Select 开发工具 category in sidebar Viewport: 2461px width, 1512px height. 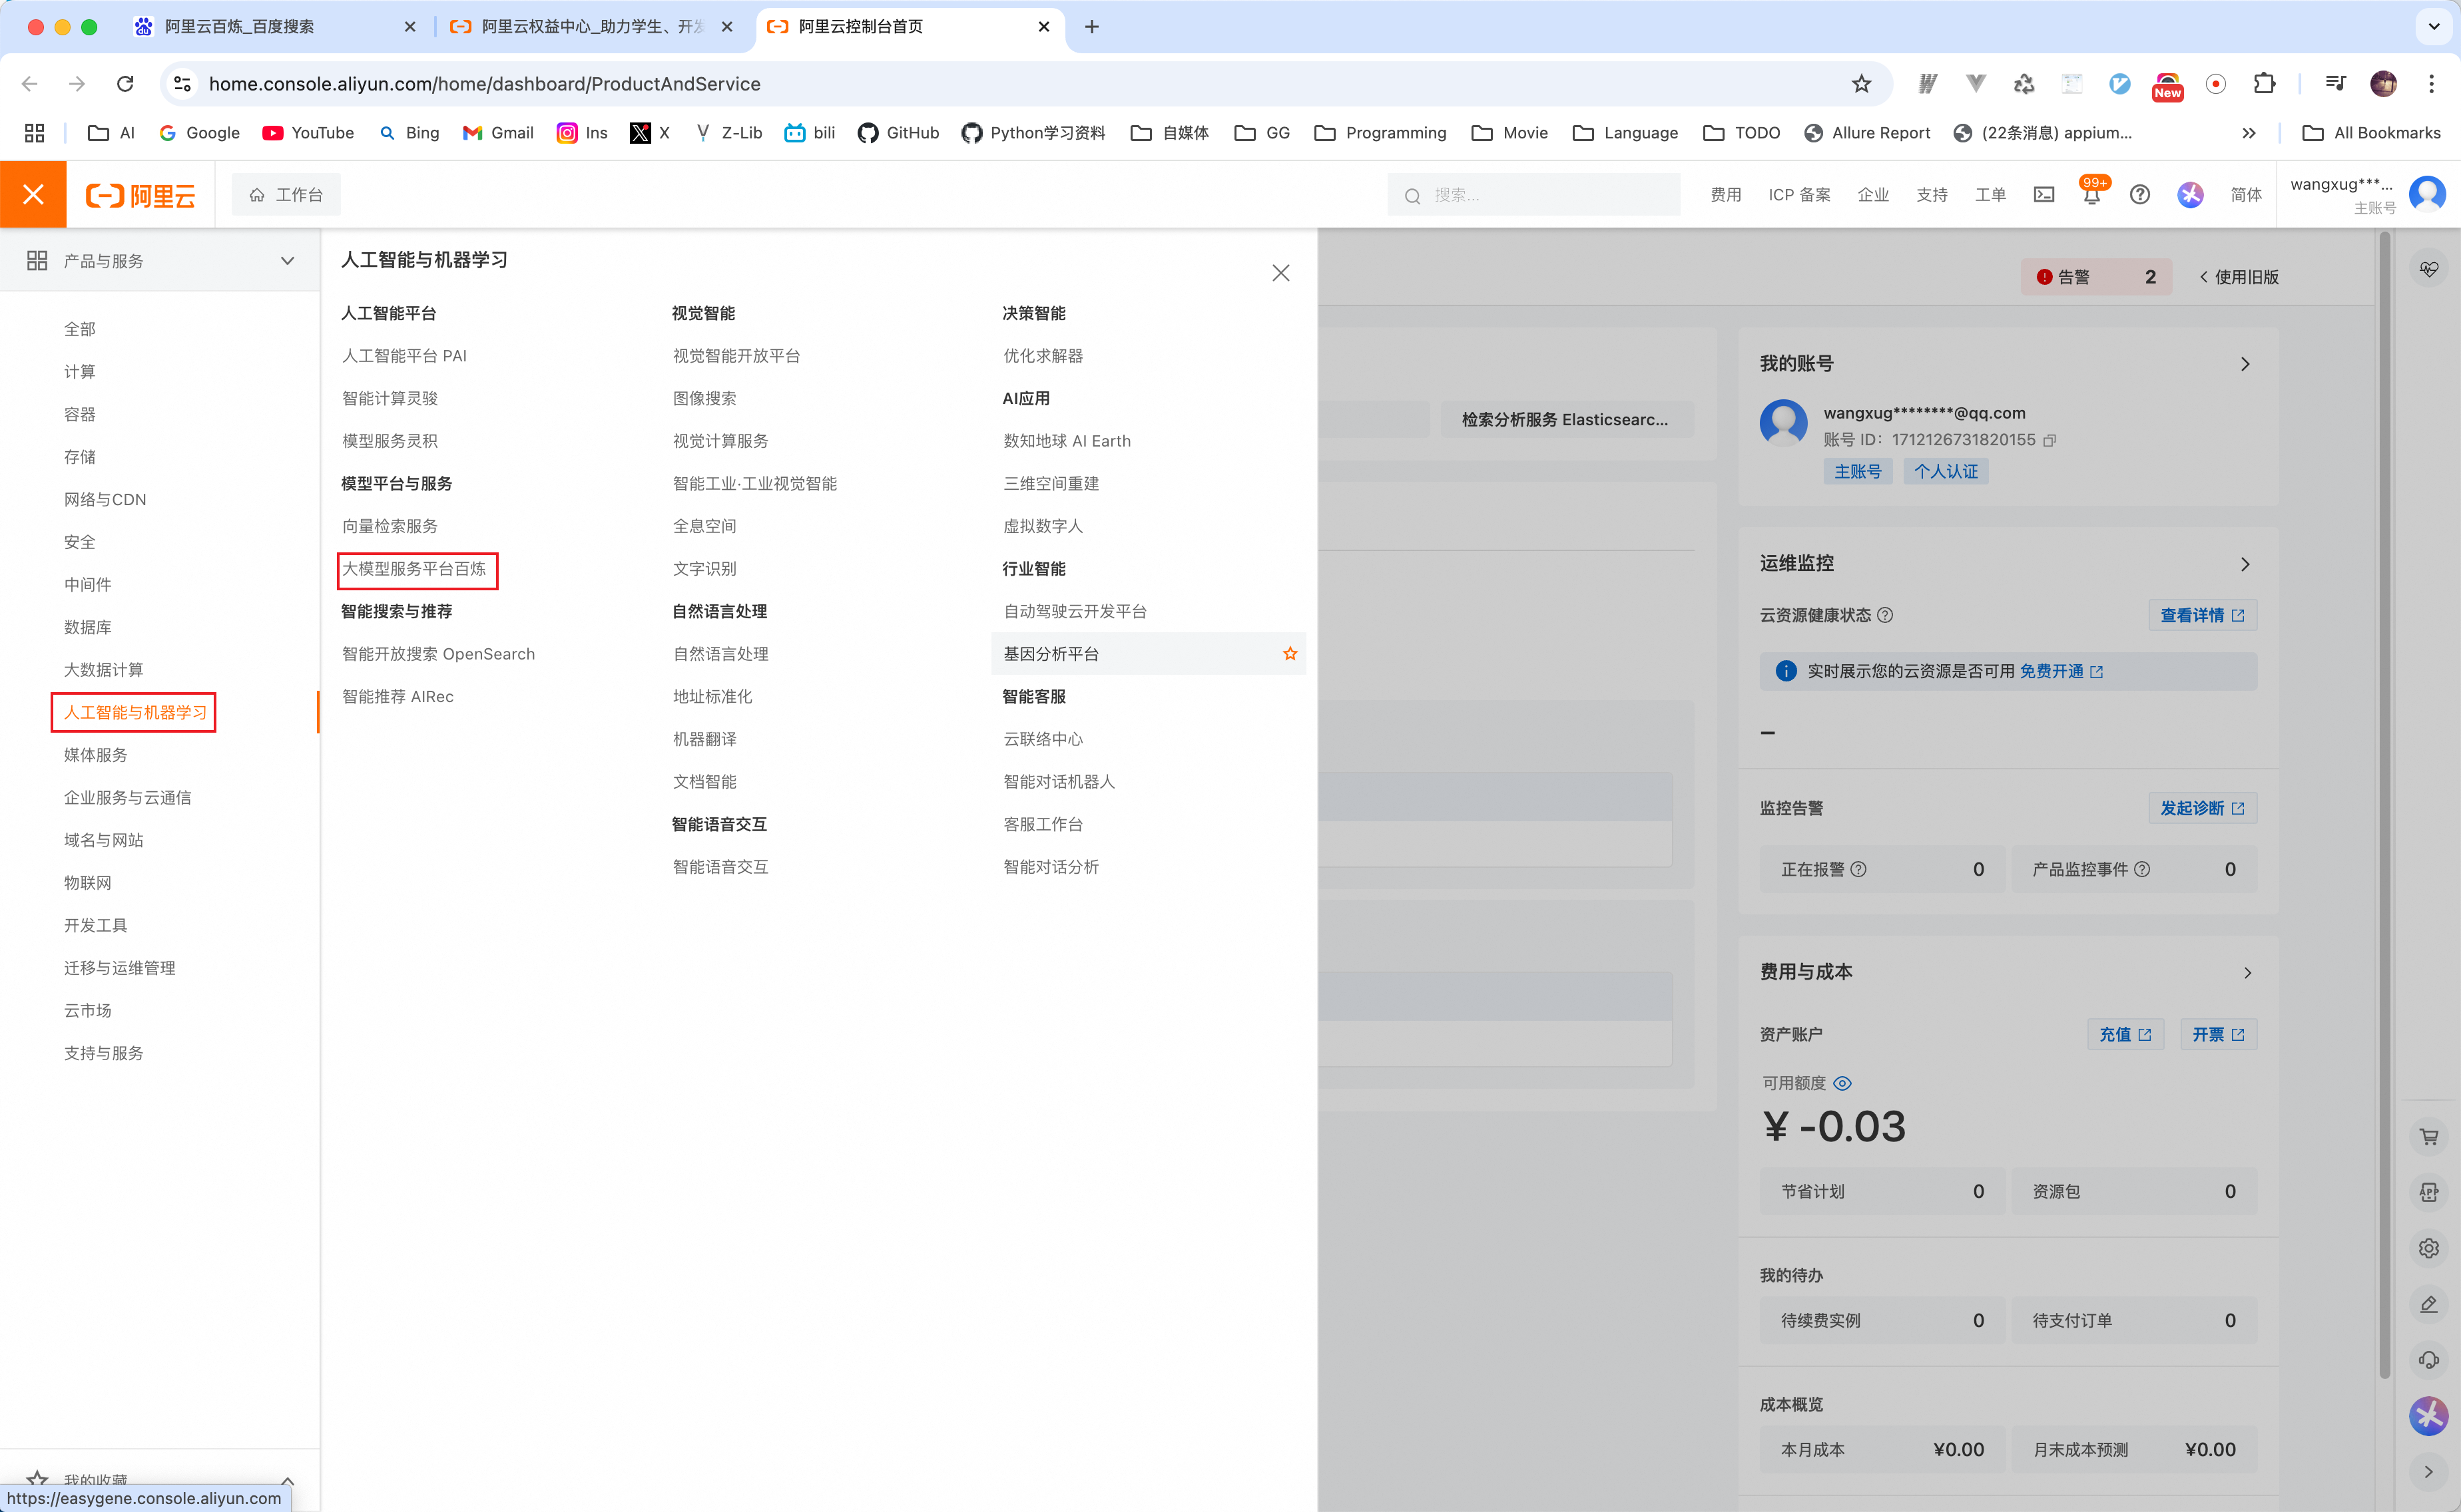coord(96,925)
